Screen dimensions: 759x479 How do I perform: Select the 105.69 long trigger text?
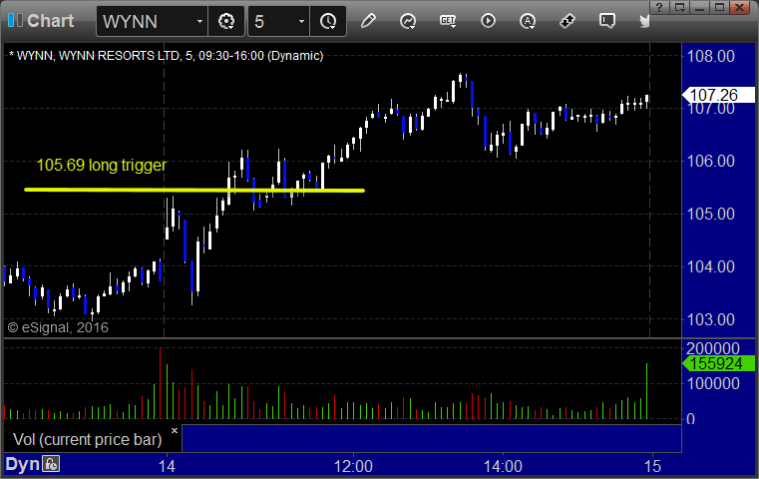point(102,166)
